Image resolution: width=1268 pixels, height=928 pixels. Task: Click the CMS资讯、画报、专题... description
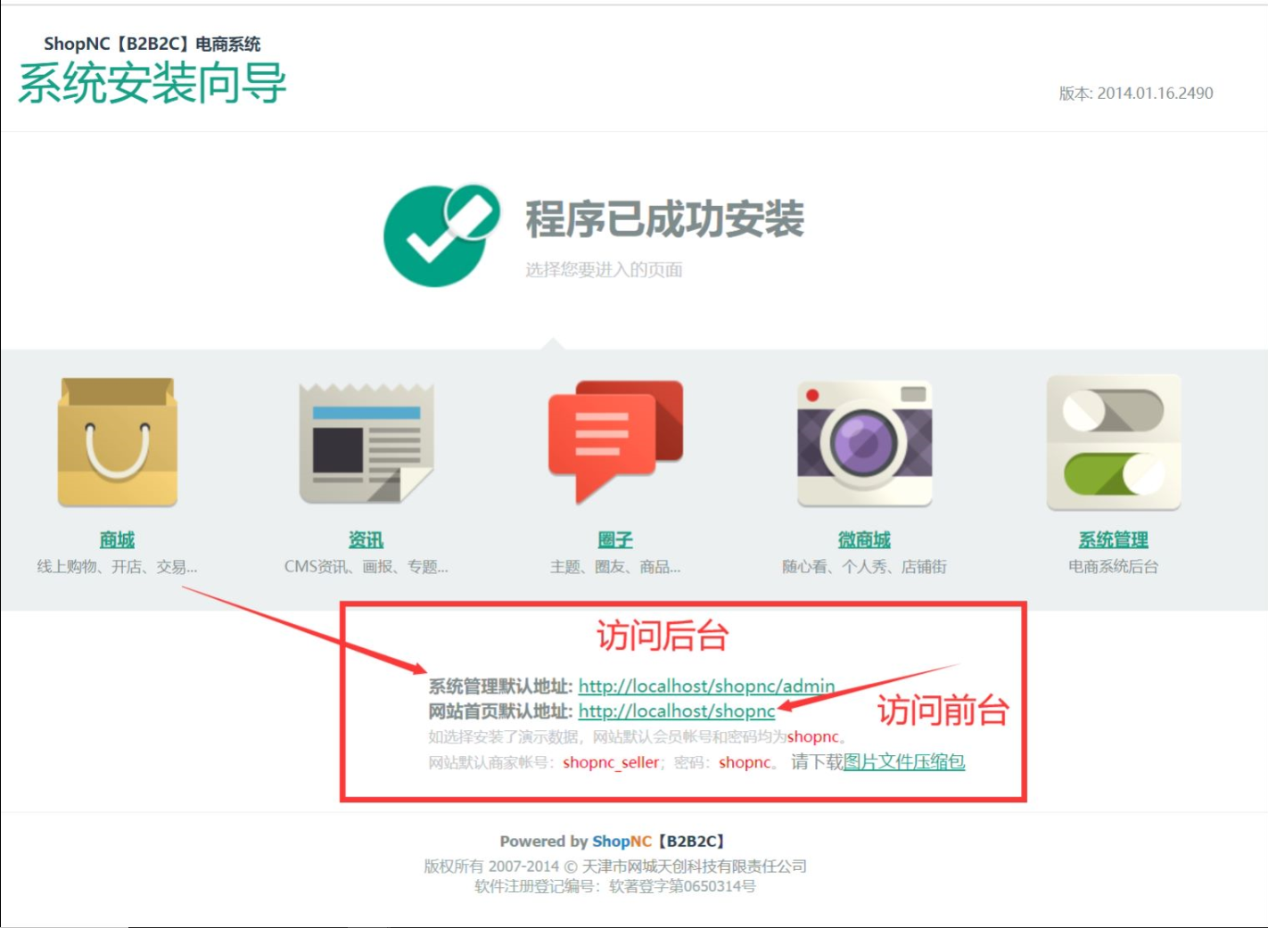366,566
